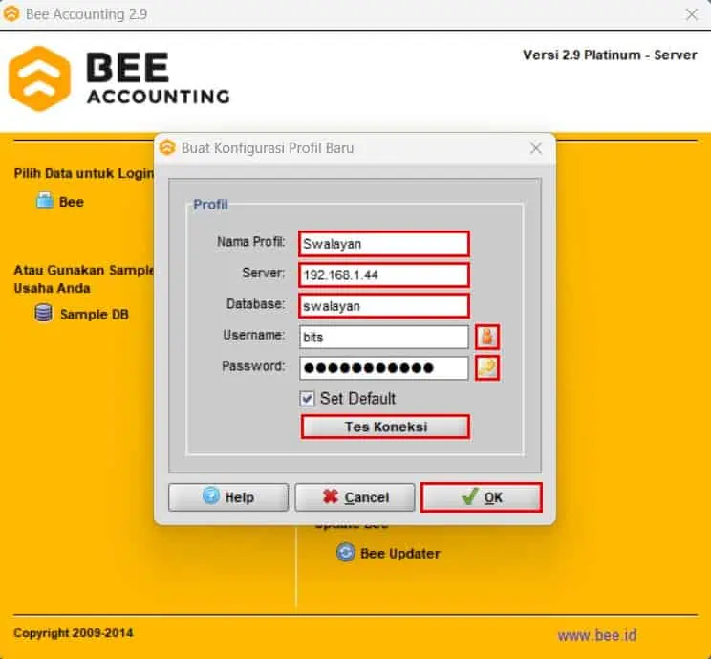Click the Bee Updater label text

(399, 553)
